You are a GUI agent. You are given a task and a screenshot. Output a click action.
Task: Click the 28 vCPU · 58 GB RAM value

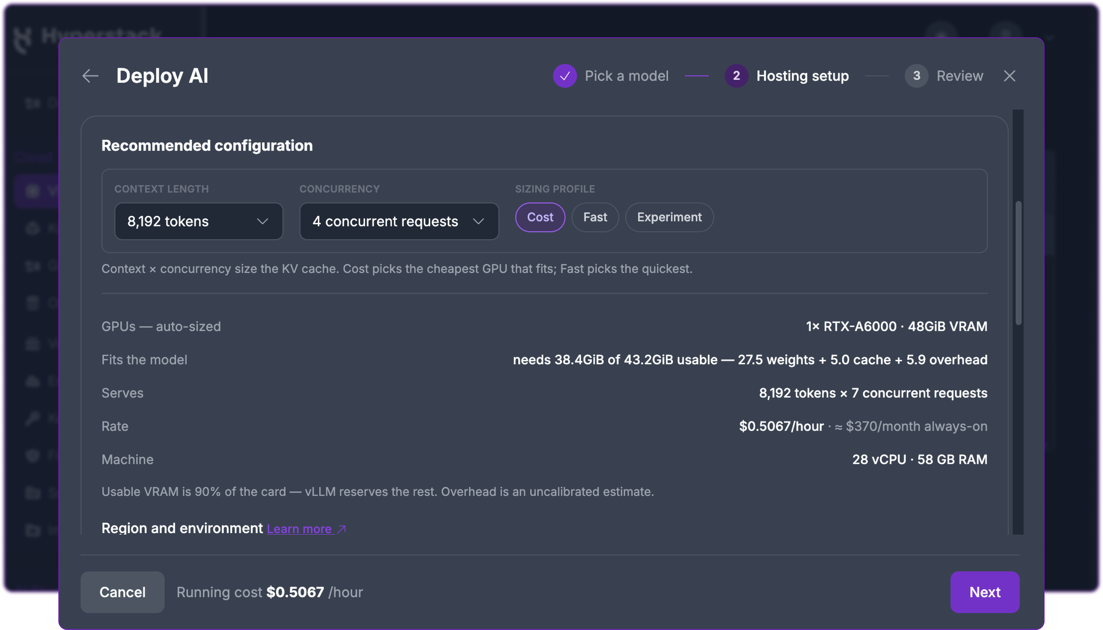coord(920,460)
